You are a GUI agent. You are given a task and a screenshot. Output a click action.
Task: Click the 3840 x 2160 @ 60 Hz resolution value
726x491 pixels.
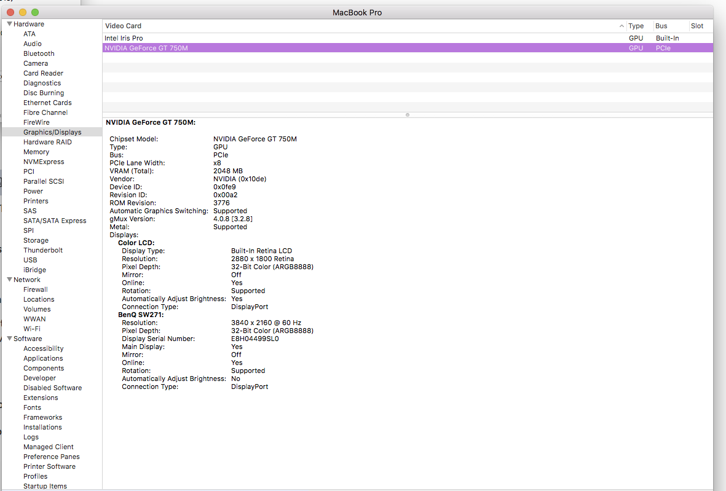coord(266,323)
